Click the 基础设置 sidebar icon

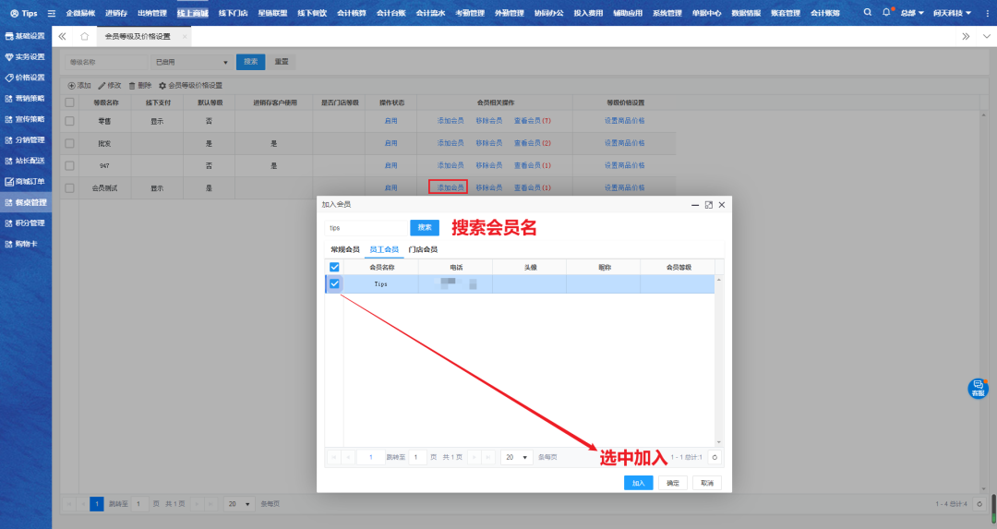9,36
